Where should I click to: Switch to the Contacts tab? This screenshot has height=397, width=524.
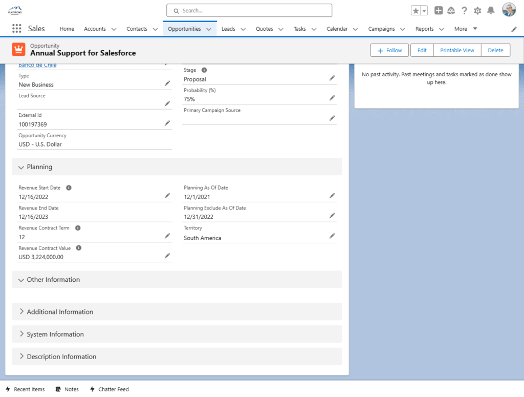(x=137, y=29)
